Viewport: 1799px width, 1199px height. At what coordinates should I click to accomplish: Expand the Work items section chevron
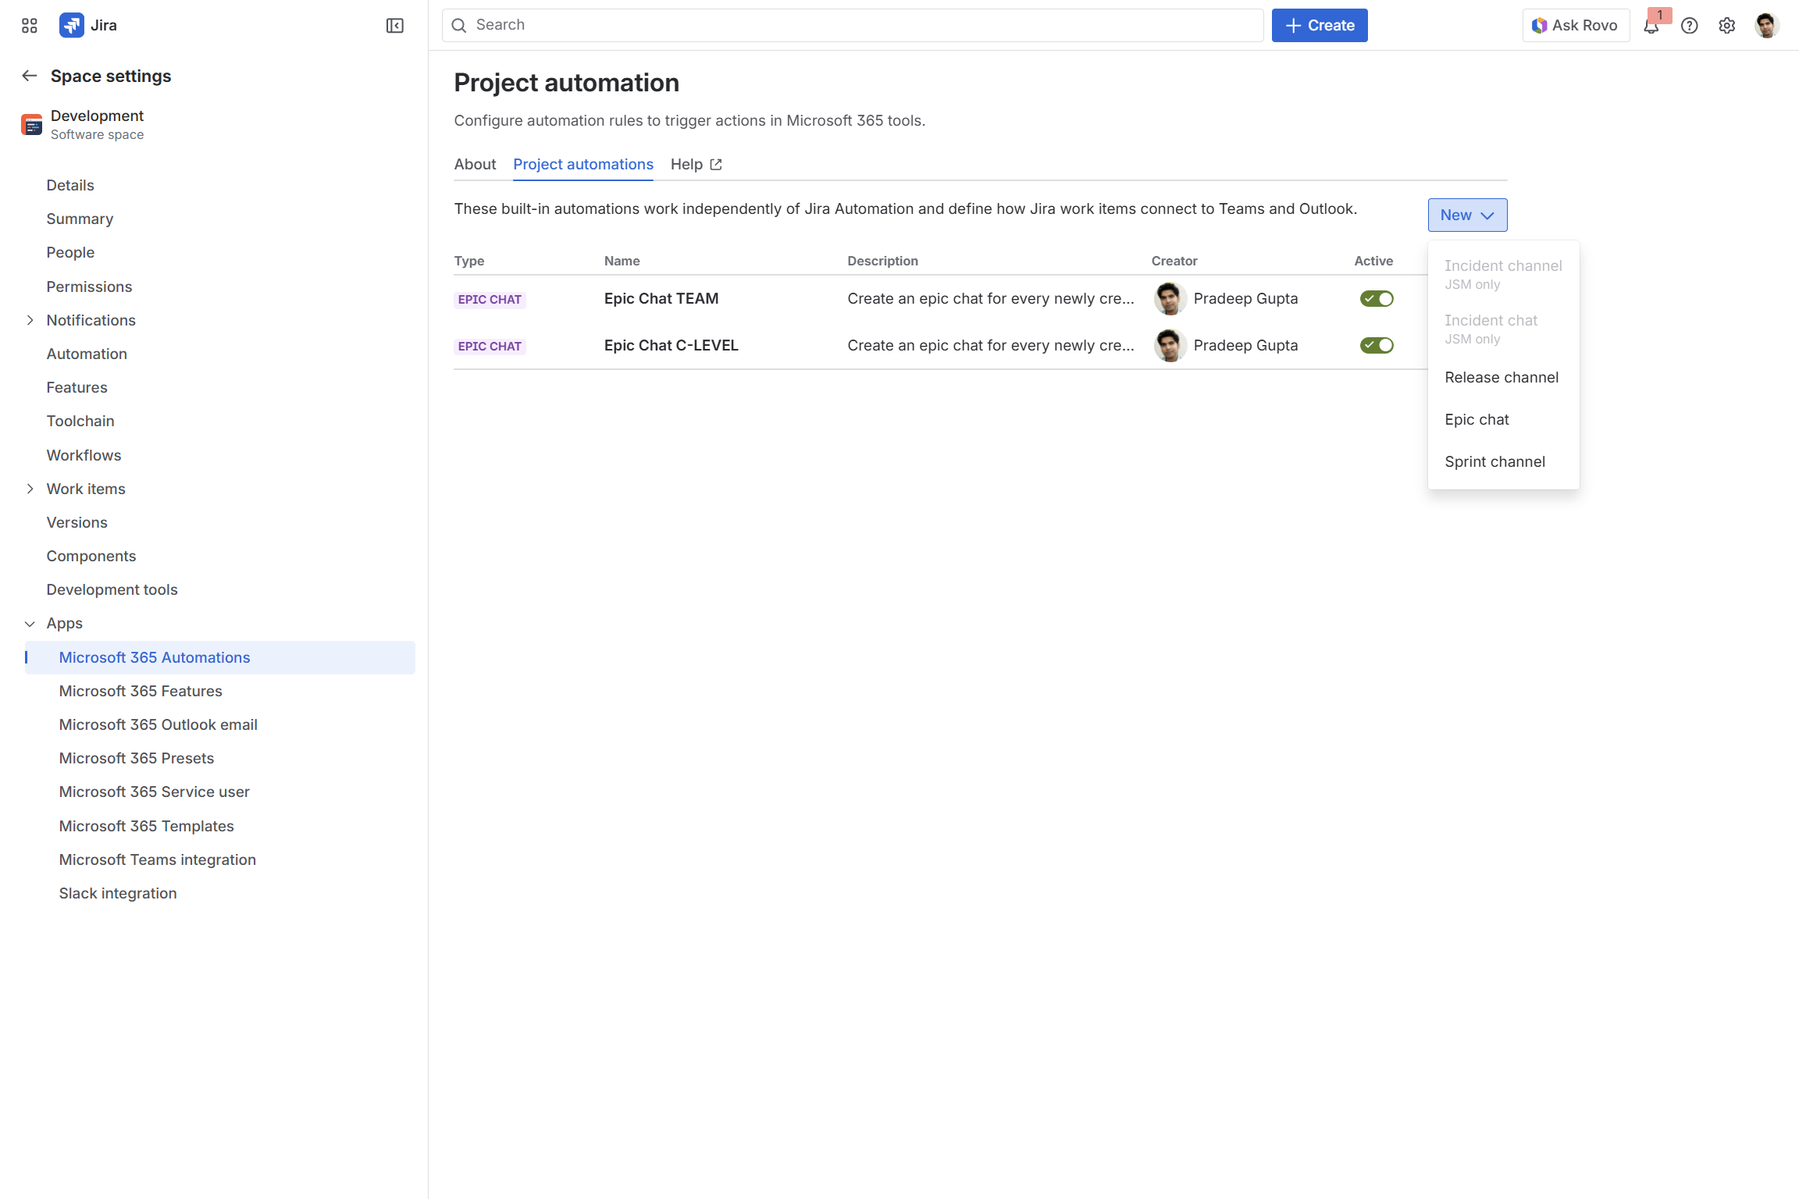[x=30, y=489]
